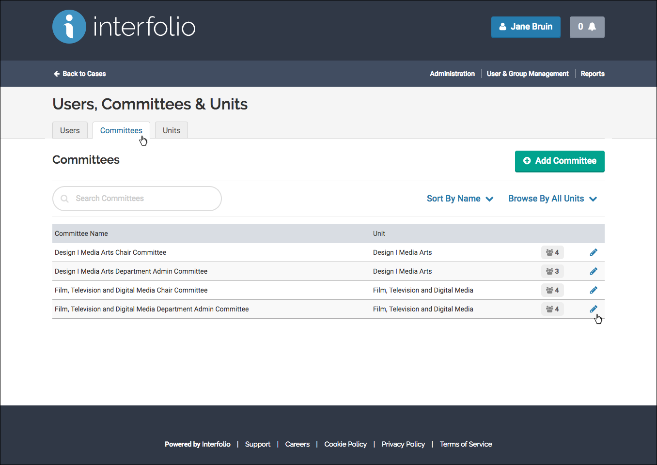Click the Unit column header
This screenshot has height=465, width=657.
pyautogui.click(x=379, y=233)
